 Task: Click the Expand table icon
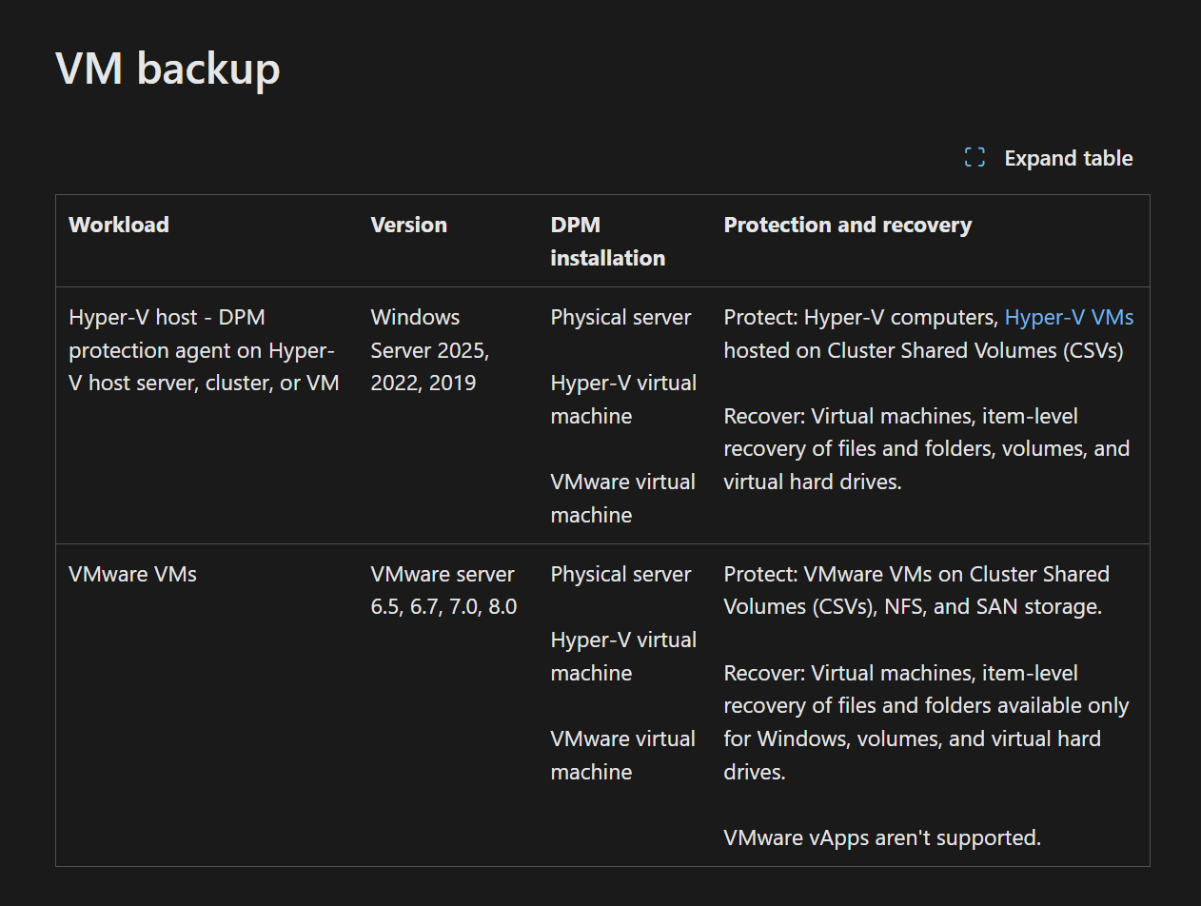pyautogui.click(x=975, y=158)
